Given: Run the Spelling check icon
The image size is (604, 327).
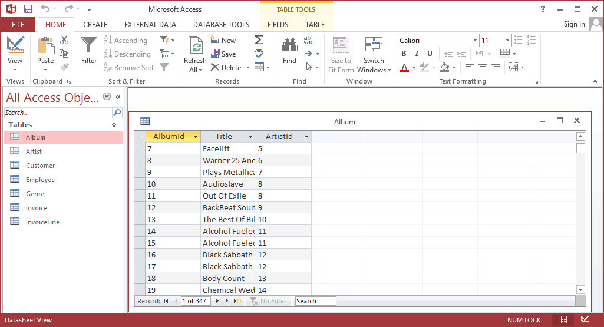Looking at the screenshot, I should point(259,54).
